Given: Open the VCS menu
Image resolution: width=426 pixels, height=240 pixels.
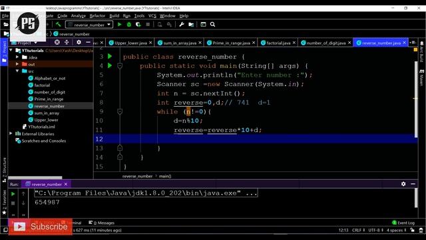Looking at the screenshot, I should tap(152, 16).
